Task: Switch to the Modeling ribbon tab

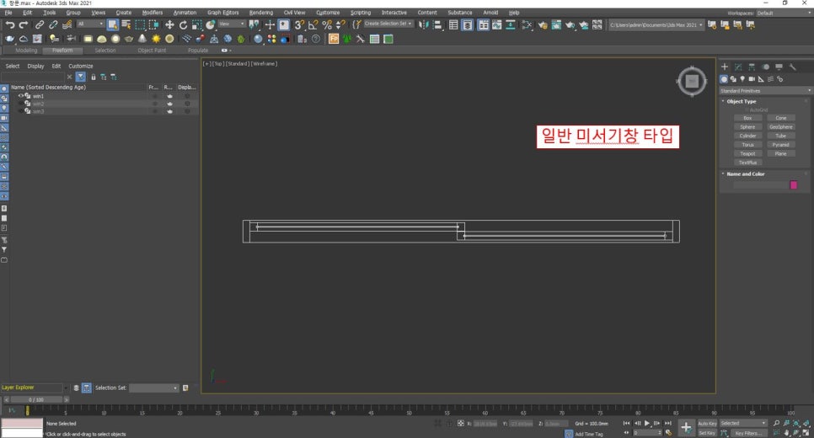Action: point(26,51)
